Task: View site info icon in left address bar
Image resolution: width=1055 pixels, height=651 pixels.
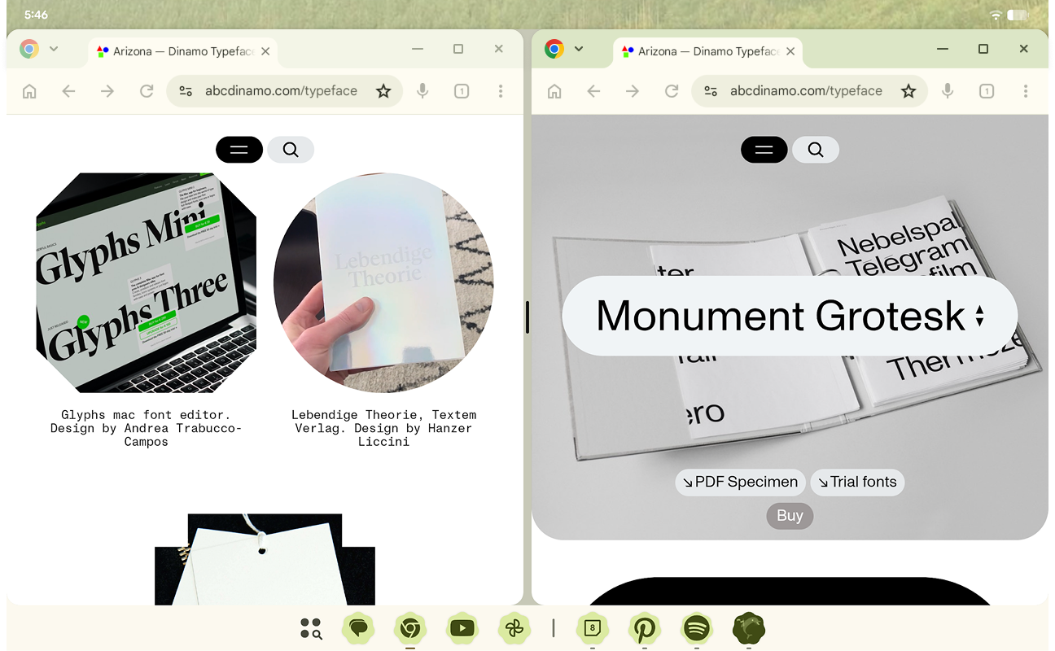Action: pyautogui.click(x=186, y=91)
